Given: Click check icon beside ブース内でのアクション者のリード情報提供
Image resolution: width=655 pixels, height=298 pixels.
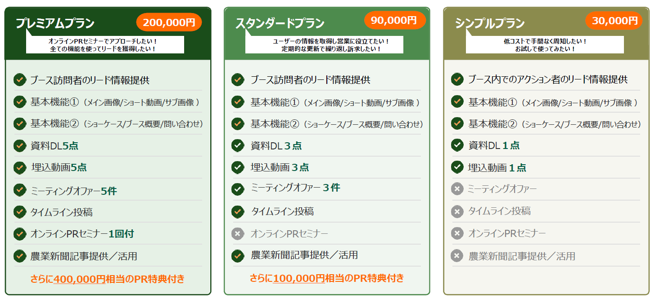Looking at the screenshot, I should [x=457, y=79].
